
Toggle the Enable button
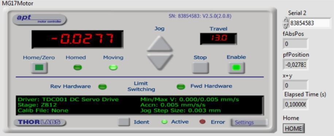[x=237, y=68]
